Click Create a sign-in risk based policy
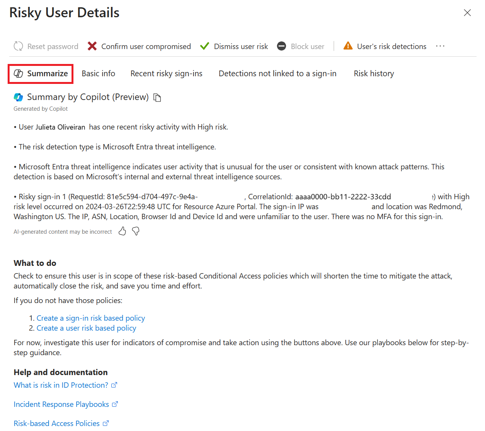485x431 pixels. 91,318
